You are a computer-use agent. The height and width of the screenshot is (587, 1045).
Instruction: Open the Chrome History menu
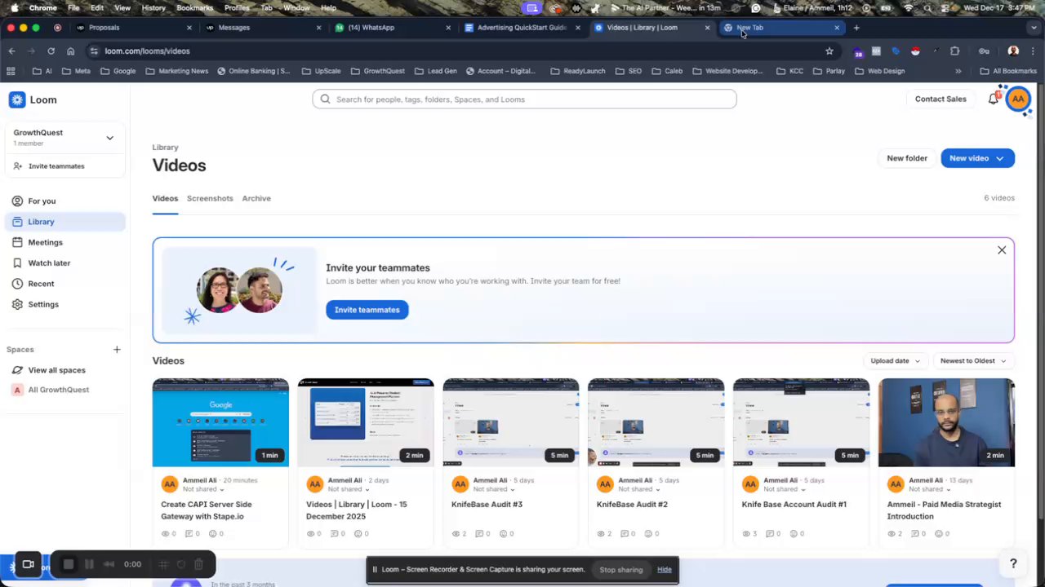coord(153,7)
